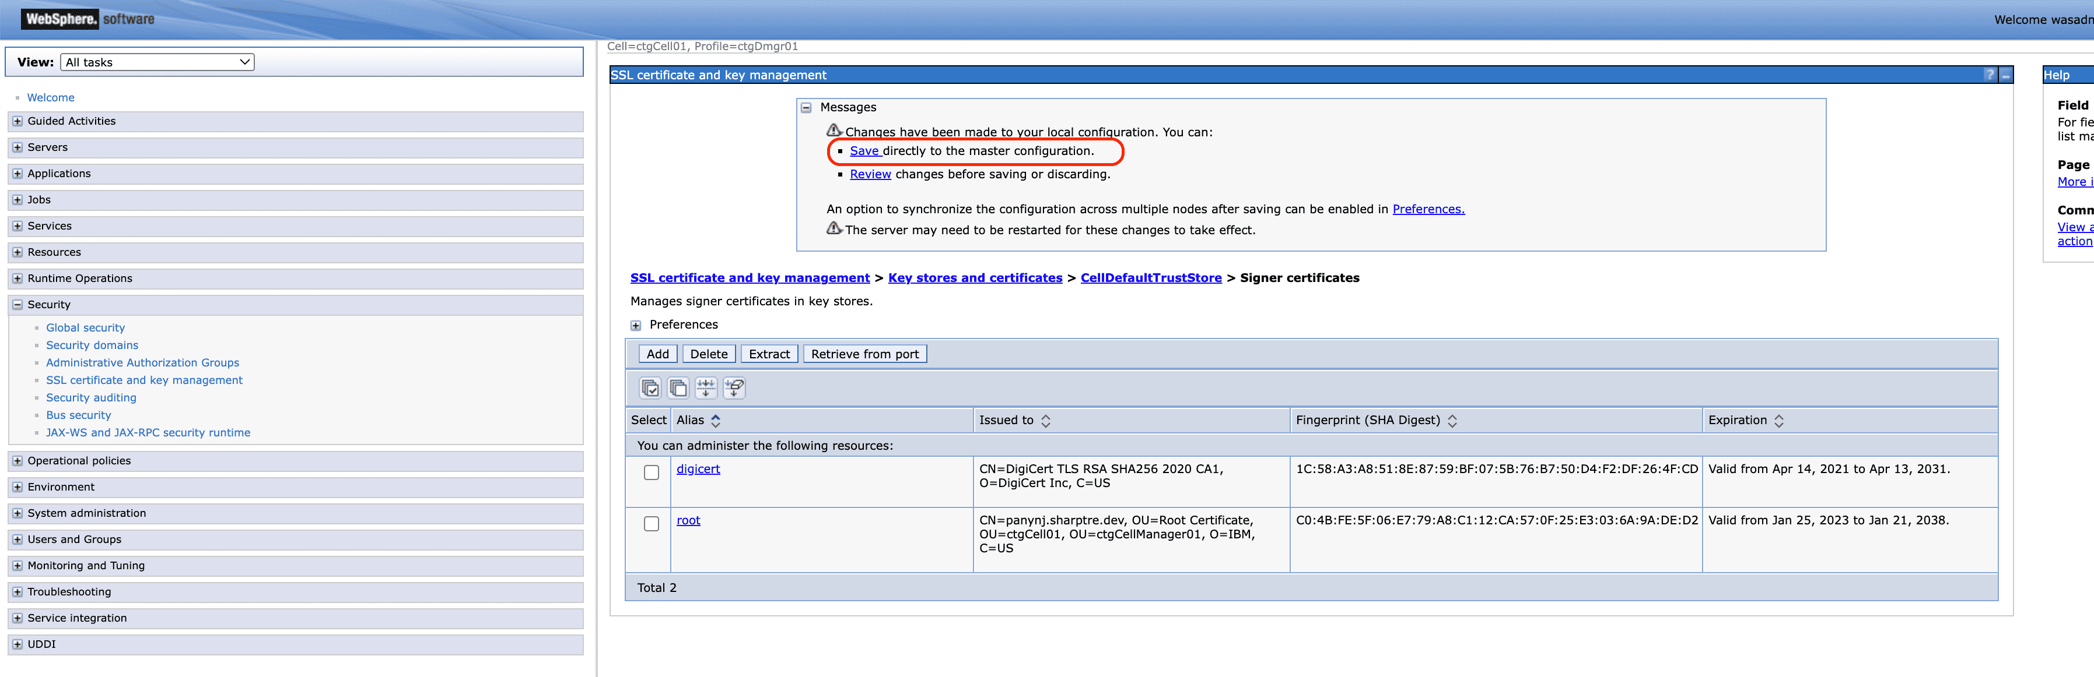Image resolution: width=2094 pixels, height=677 pixels.
Task: Open Administrative Authorization Groups page
Action: (142, 363)
